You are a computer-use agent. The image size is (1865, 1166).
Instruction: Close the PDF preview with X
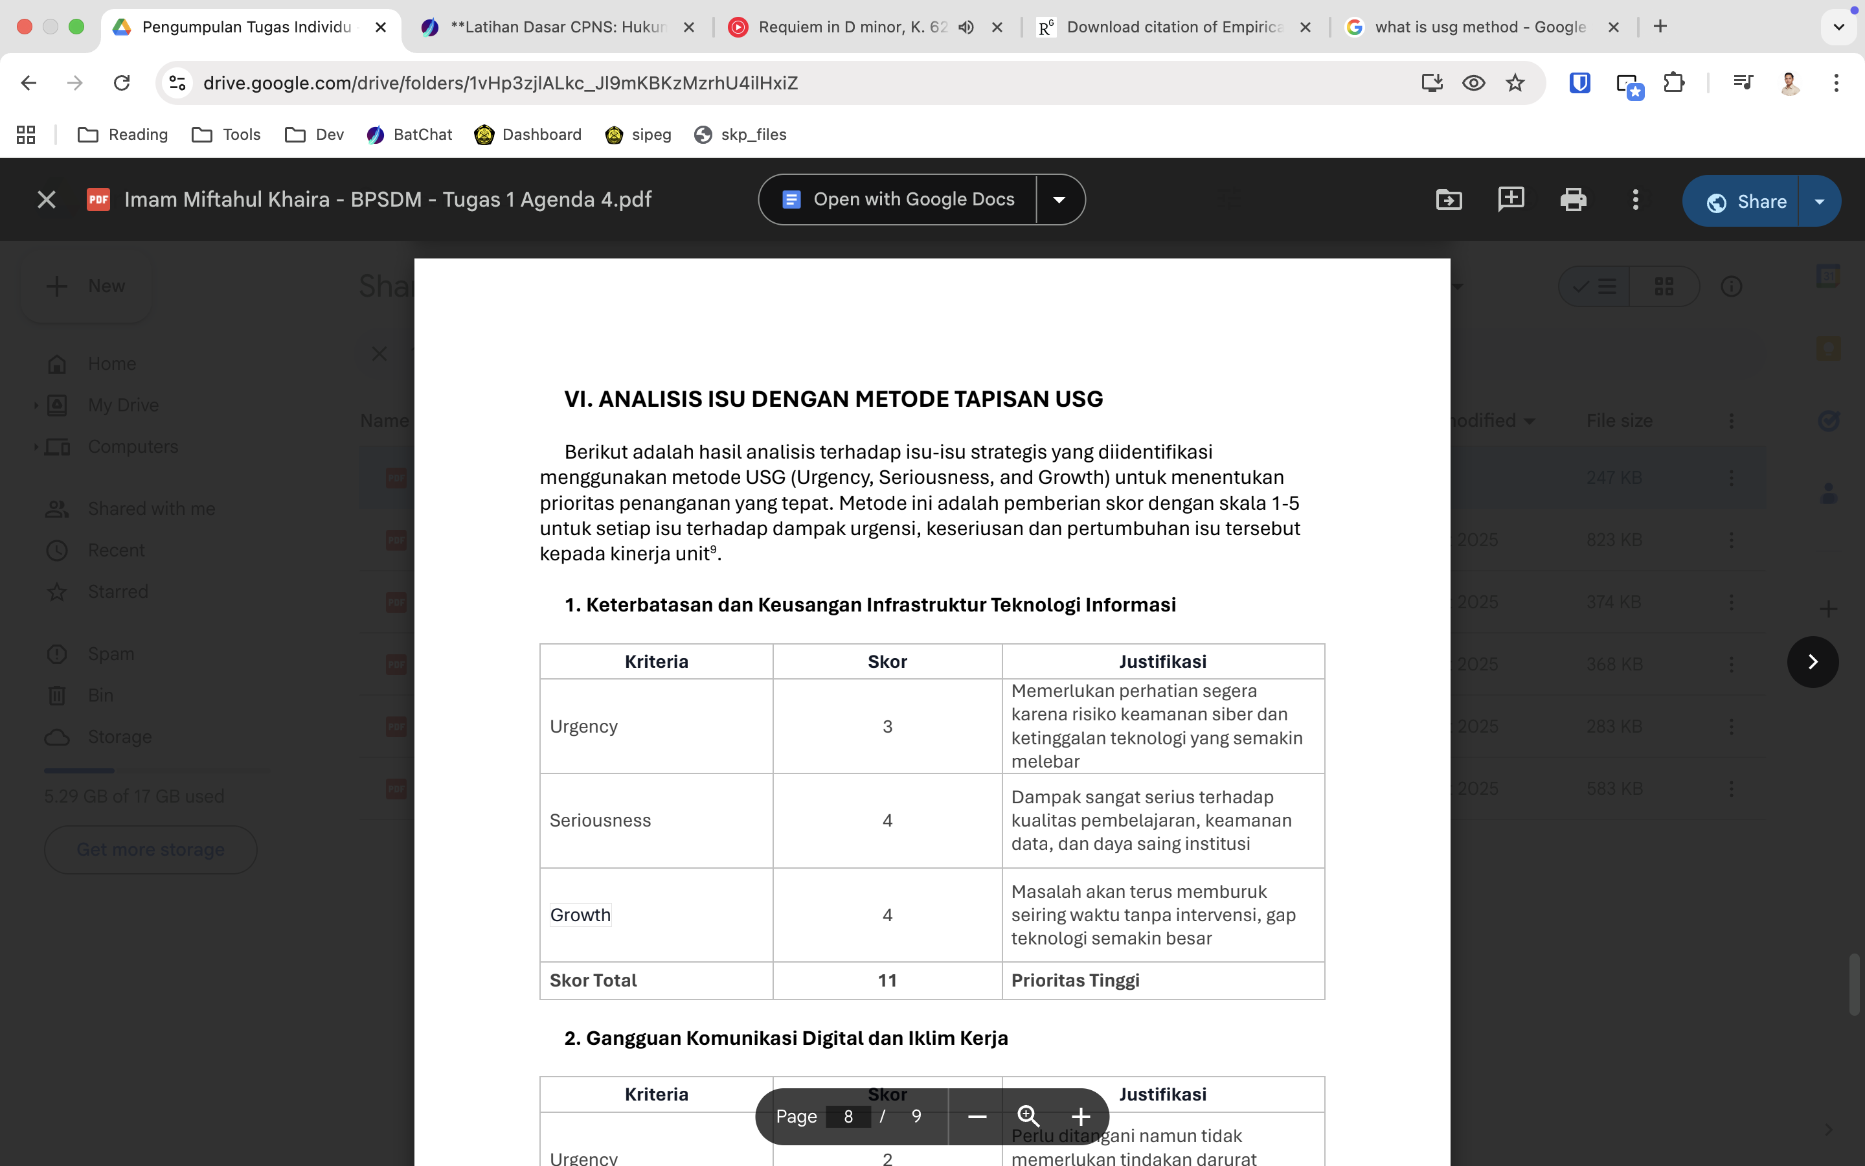click(46, 200)
